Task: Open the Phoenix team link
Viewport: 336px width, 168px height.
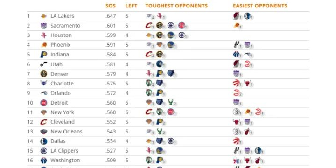Action: point(60,45)
